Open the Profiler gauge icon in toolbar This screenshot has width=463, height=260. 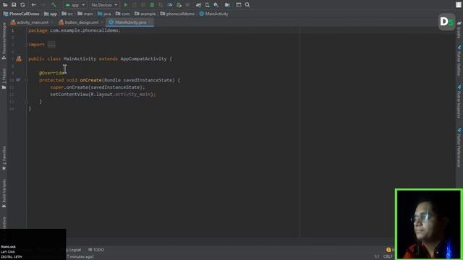tap(170, 5)
